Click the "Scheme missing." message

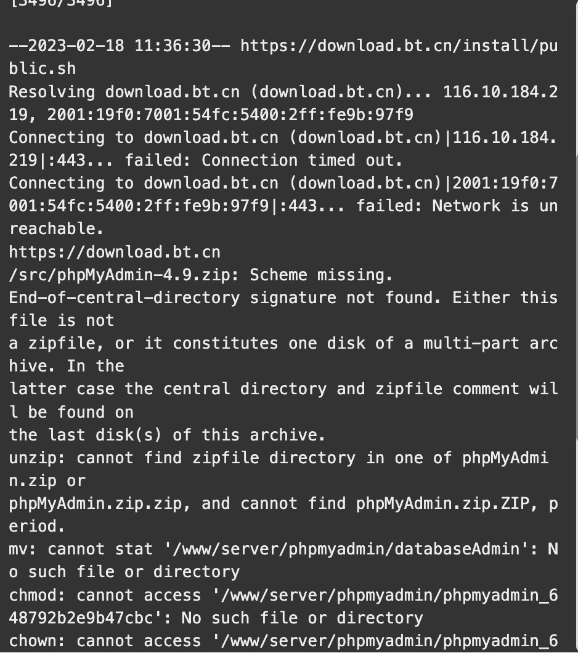pyautogui.click(x=321, y=275)
